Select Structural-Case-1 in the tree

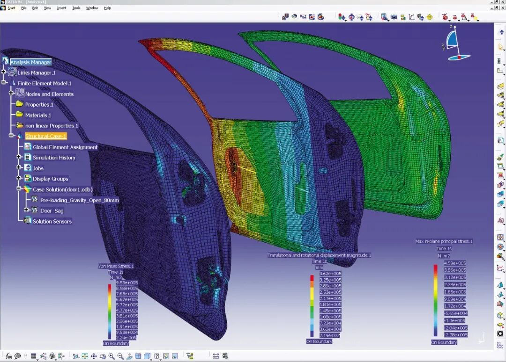click(46, 136)
